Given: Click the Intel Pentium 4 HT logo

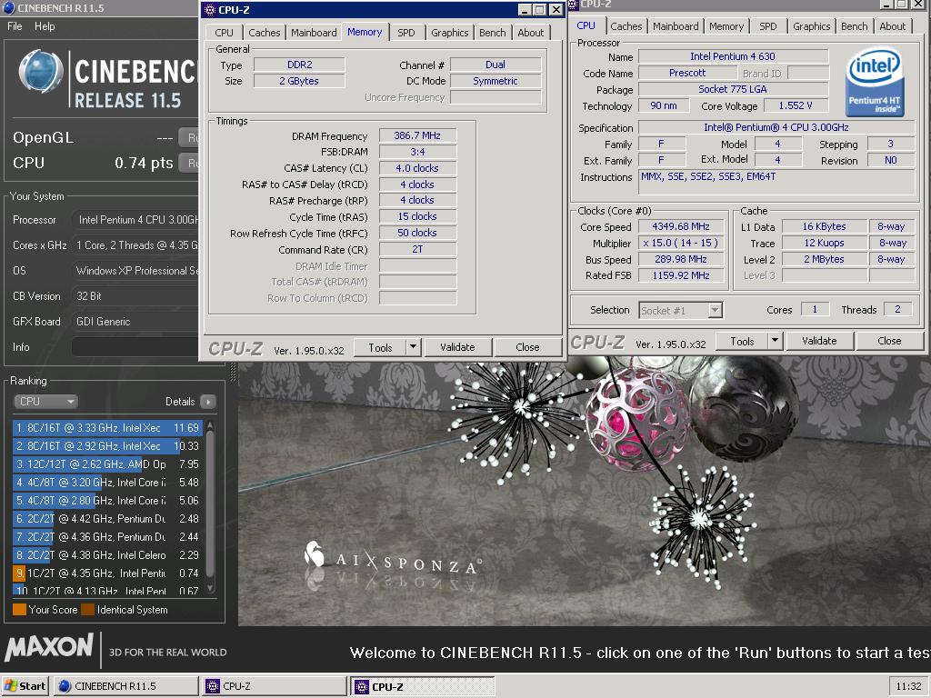Looking at the screenshot, I should (x=875, y=82).
